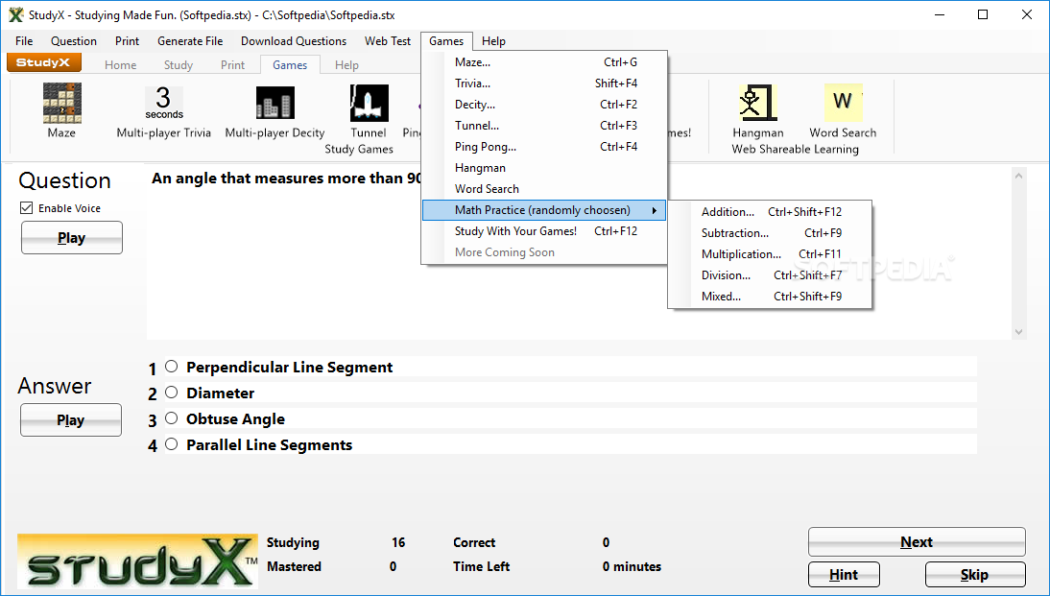Select answer 2 Diameter radio button
The image size is (1050, 596).
pyautogui.click(x=172, y=393)
